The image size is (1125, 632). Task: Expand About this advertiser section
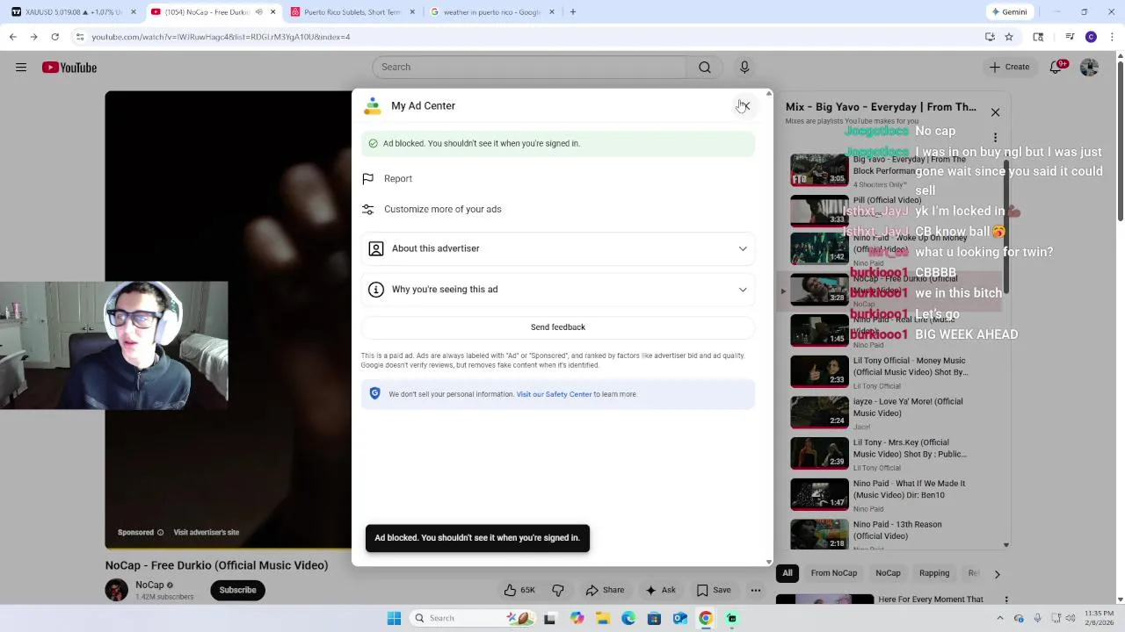[558, 248]
